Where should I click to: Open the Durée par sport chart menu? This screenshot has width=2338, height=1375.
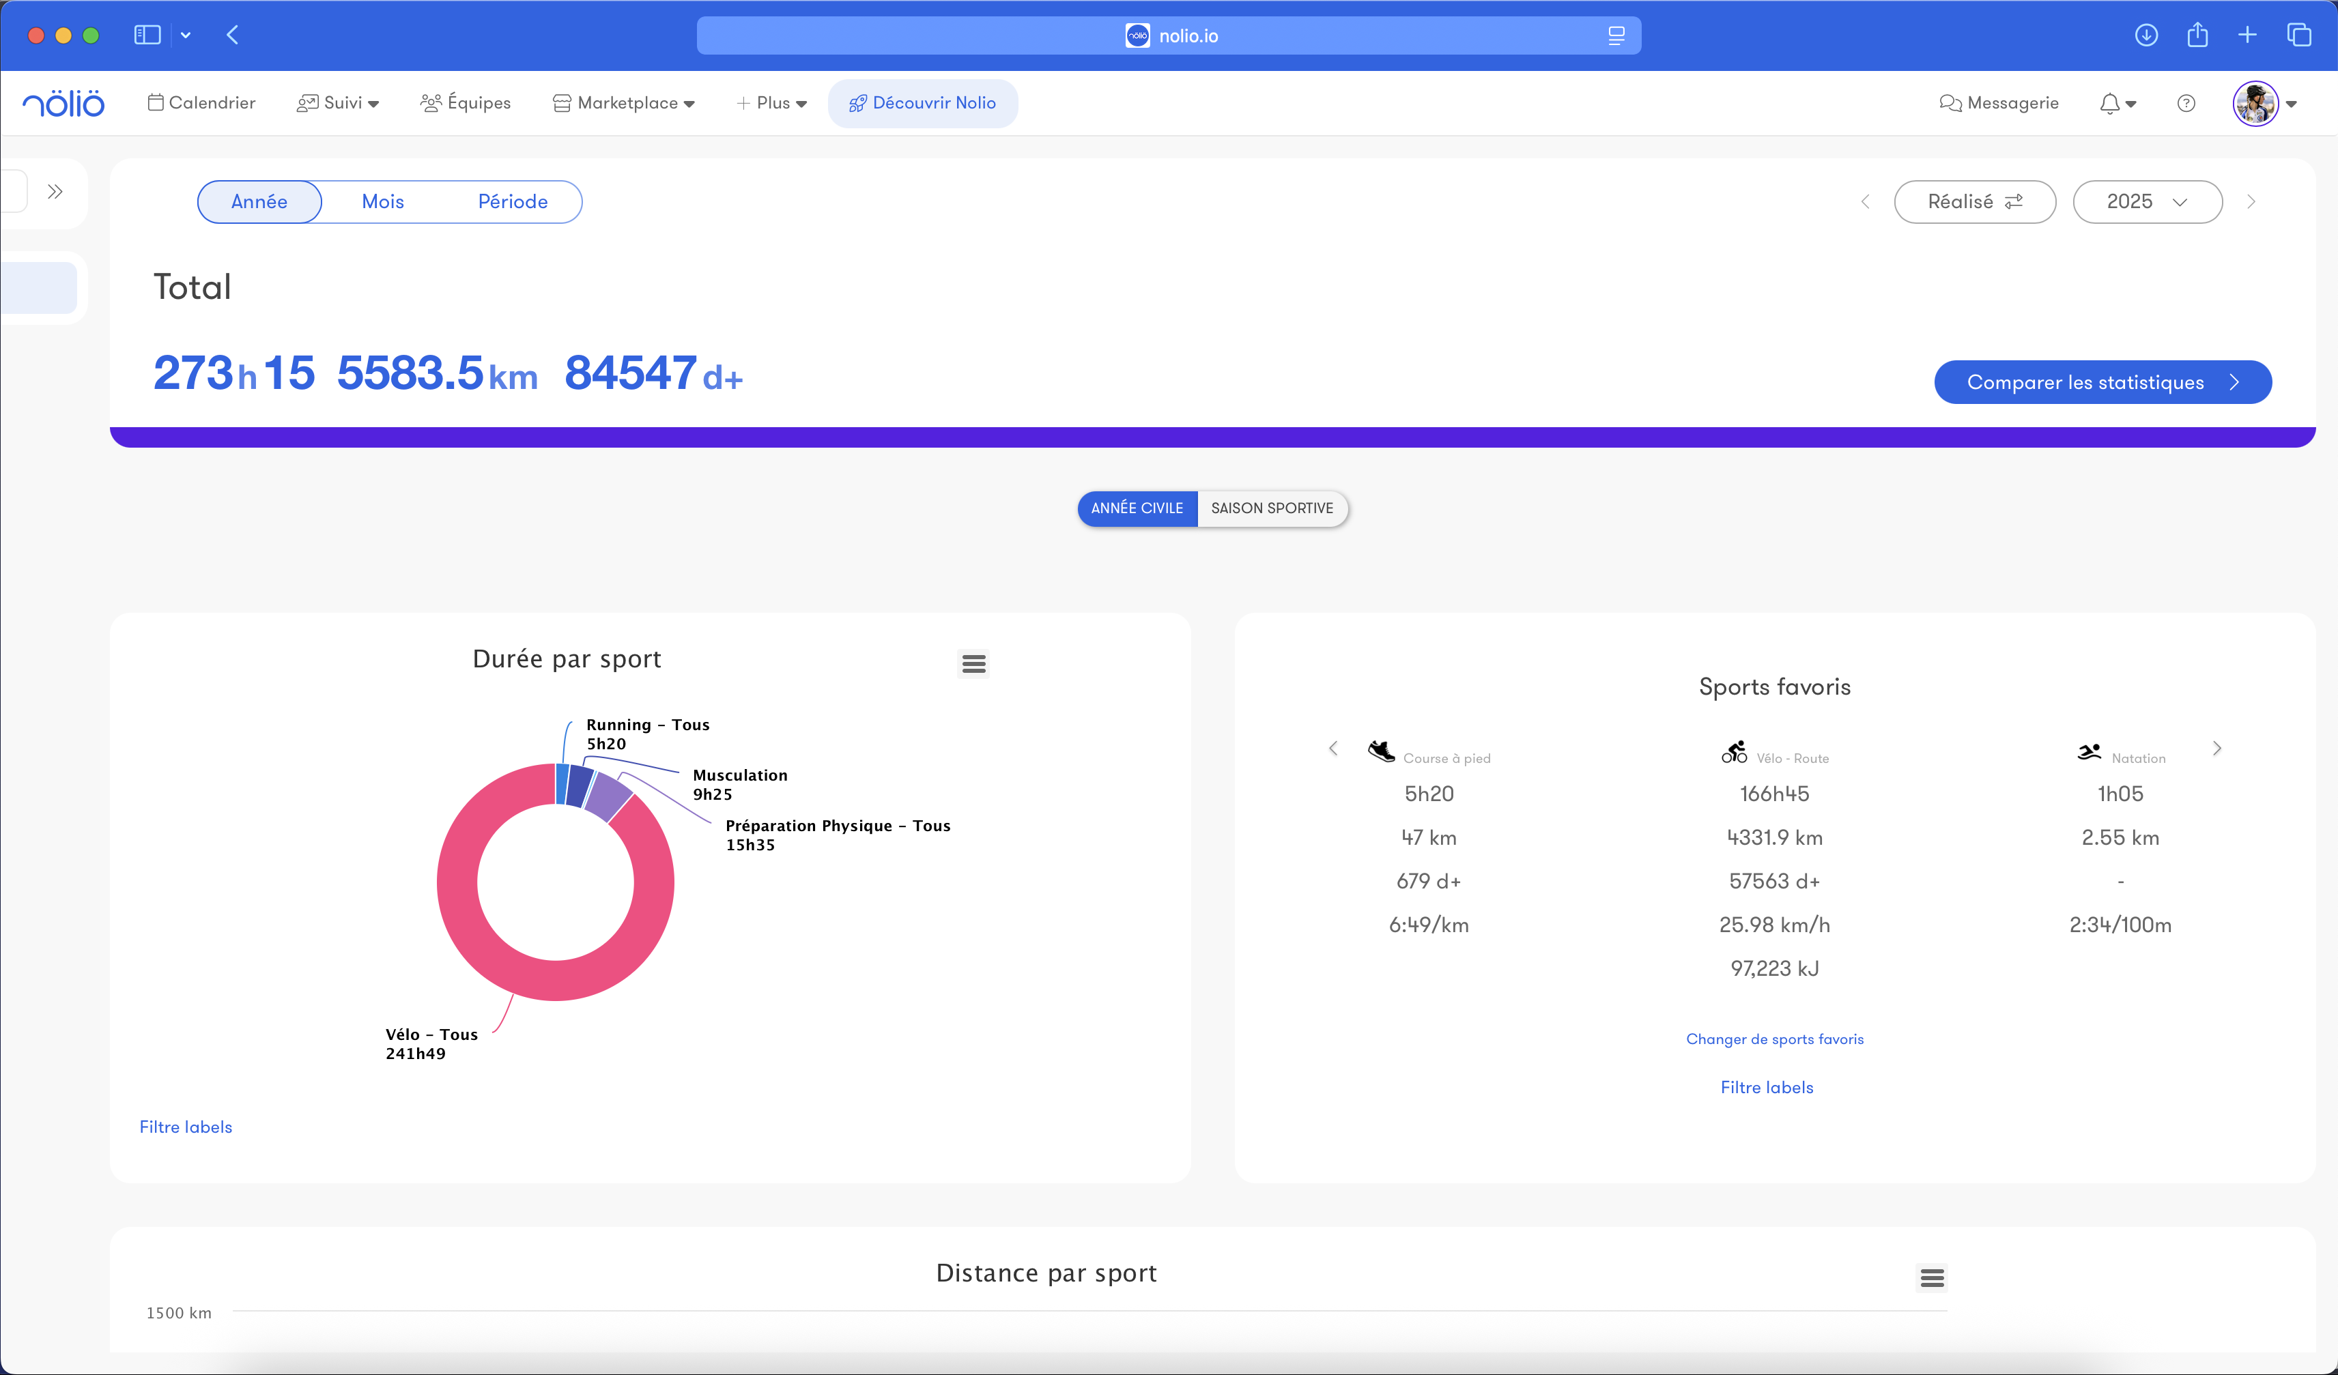click(x=973, y=664)
